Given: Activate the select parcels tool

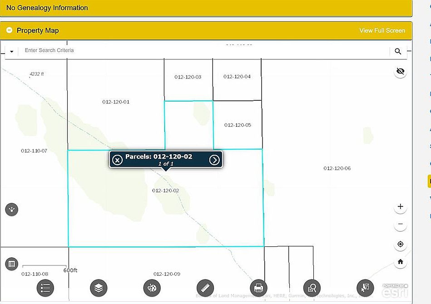Looking at the screenshot, I should (x=365, y=288).
